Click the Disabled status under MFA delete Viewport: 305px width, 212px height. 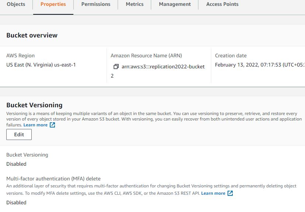point(16,202)
